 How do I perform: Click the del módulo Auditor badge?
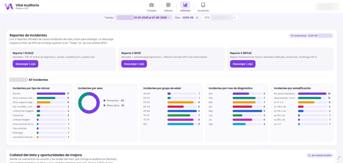click(320, 155)
